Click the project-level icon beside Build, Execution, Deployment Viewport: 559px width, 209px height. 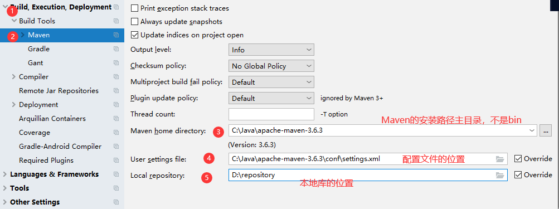click(x=116, y=7)
